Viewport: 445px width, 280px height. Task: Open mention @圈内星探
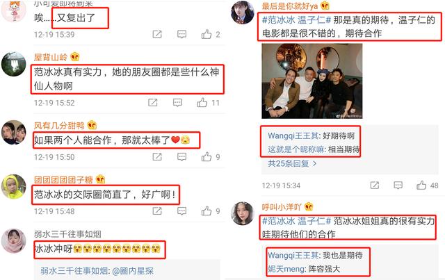133,271
